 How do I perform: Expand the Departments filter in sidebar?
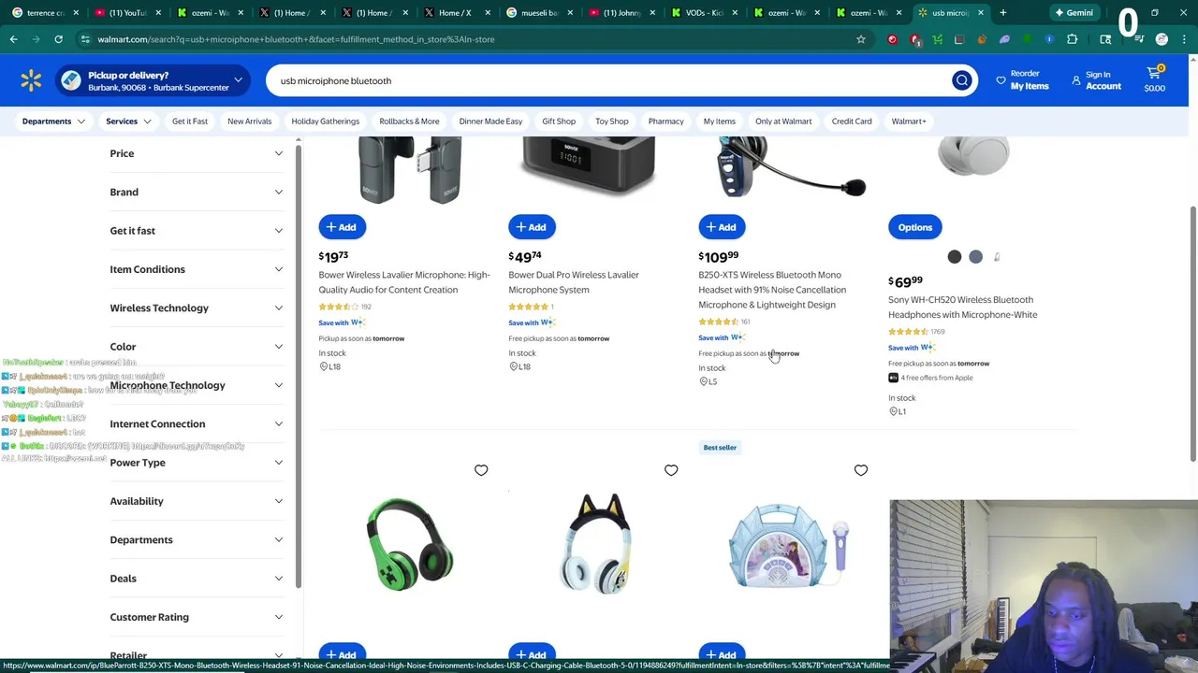tap(196, 539)
